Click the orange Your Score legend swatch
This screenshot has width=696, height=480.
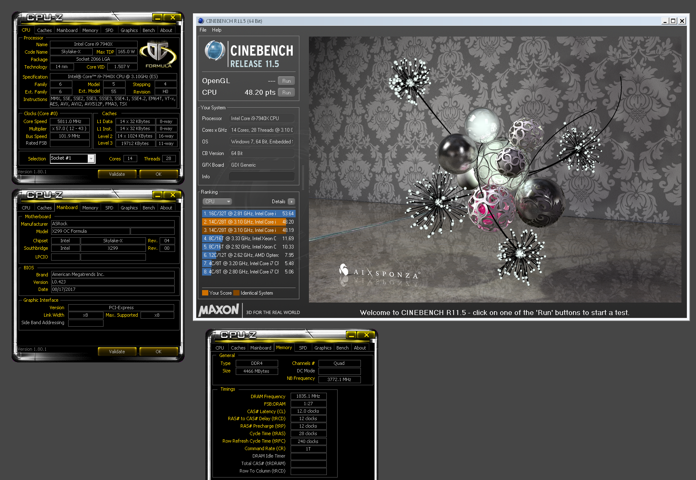coord(205,293)
